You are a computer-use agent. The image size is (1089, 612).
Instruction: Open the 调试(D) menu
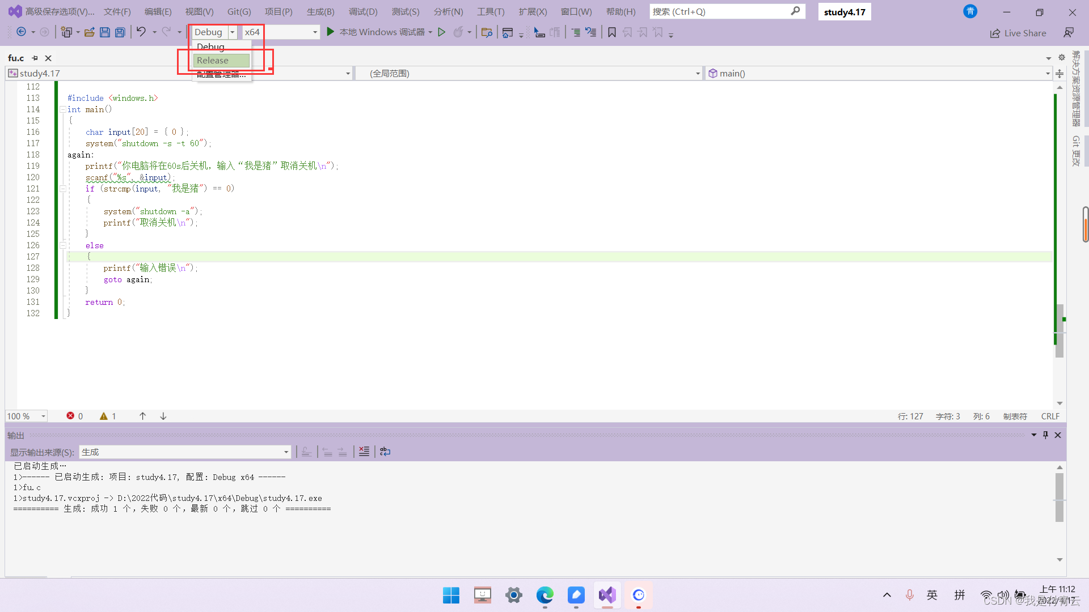[x=362, y=11]
